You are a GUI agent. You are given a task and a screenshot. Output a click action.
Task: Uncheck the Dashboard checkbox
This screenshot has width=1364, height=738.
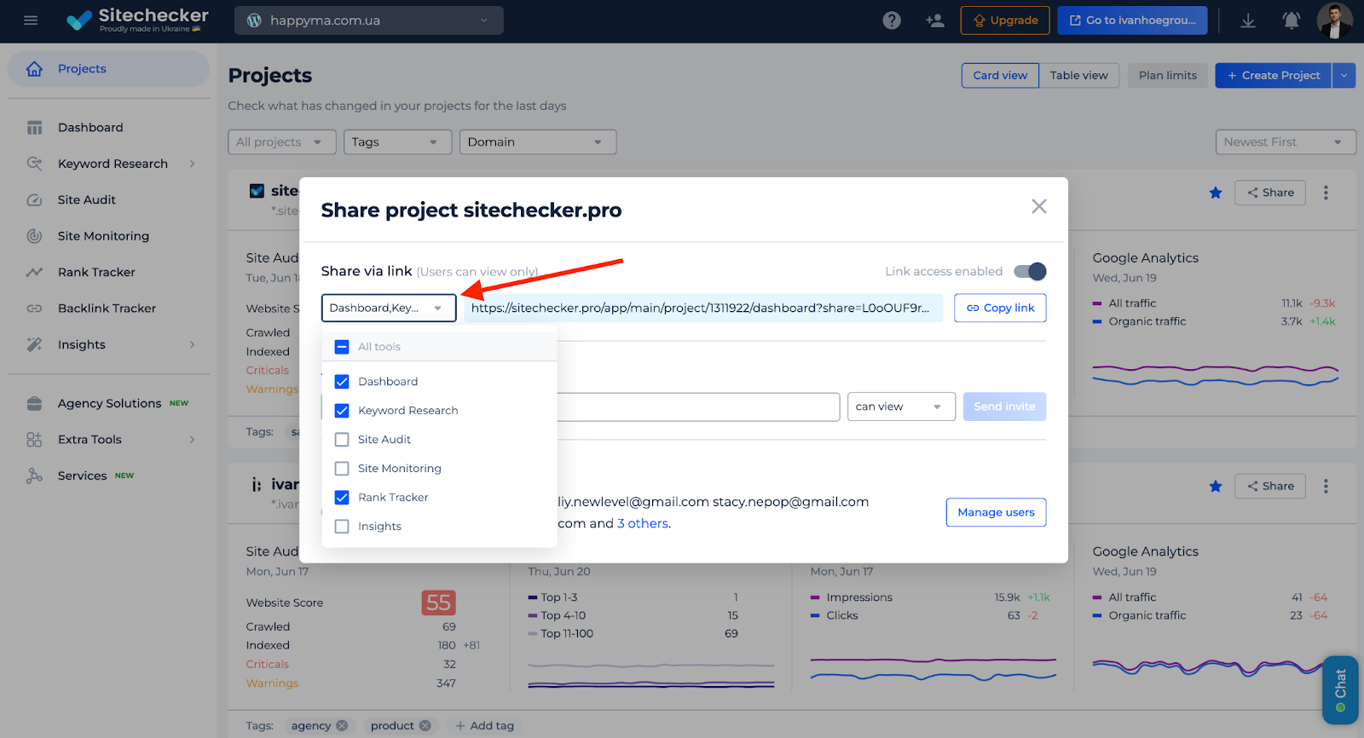342,382
